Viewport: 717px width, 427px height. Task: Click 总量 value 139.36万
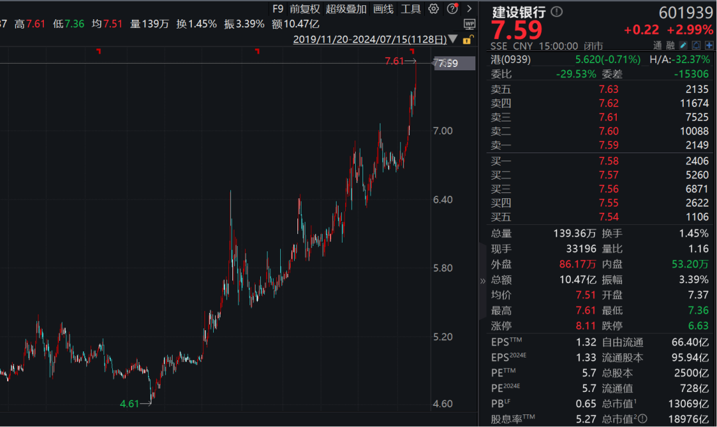[574, 233]
